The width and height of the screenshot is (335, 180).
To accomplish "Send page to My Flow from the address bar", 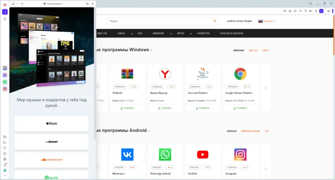I will tap(301, 11).
